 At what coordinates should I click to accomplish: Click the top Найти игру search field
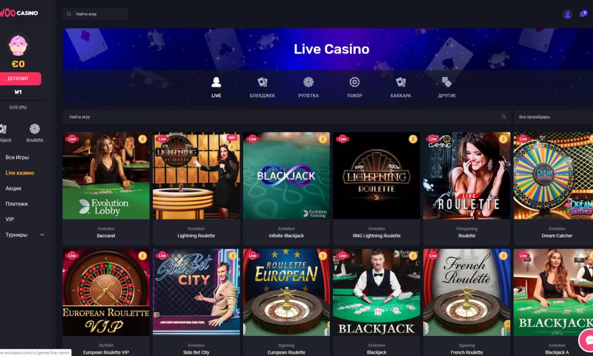point(95,14)
